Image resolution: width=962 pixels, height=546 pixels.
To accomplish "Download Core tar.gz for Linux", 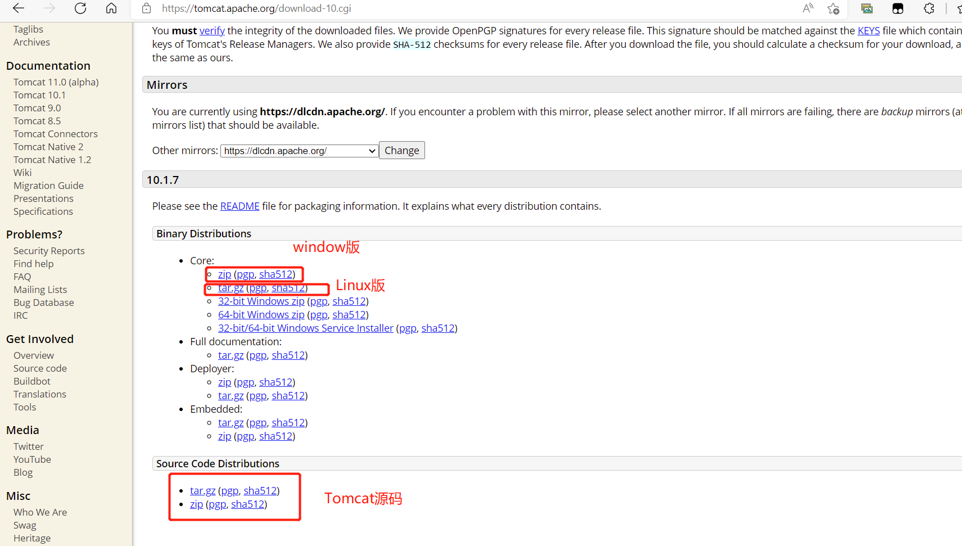I will pyautogui.click(x=231, y=288).
